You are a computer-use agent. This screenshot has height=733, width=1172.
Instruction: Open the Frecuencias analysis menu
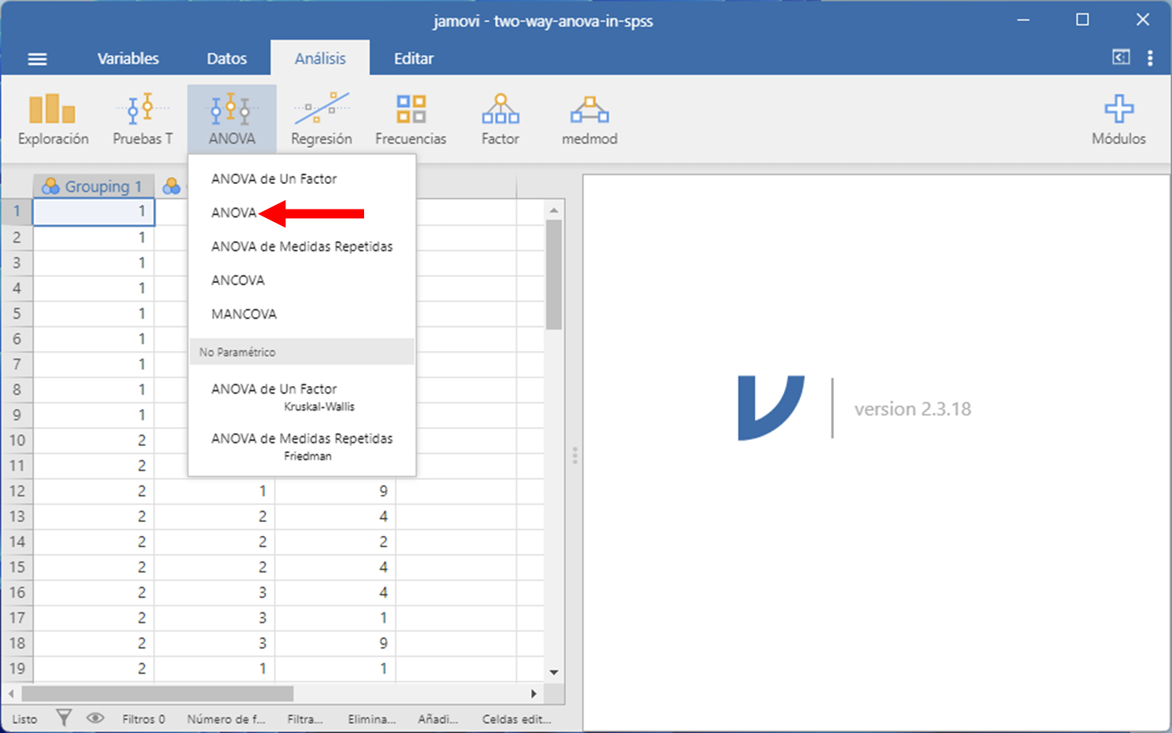point(411,119)
